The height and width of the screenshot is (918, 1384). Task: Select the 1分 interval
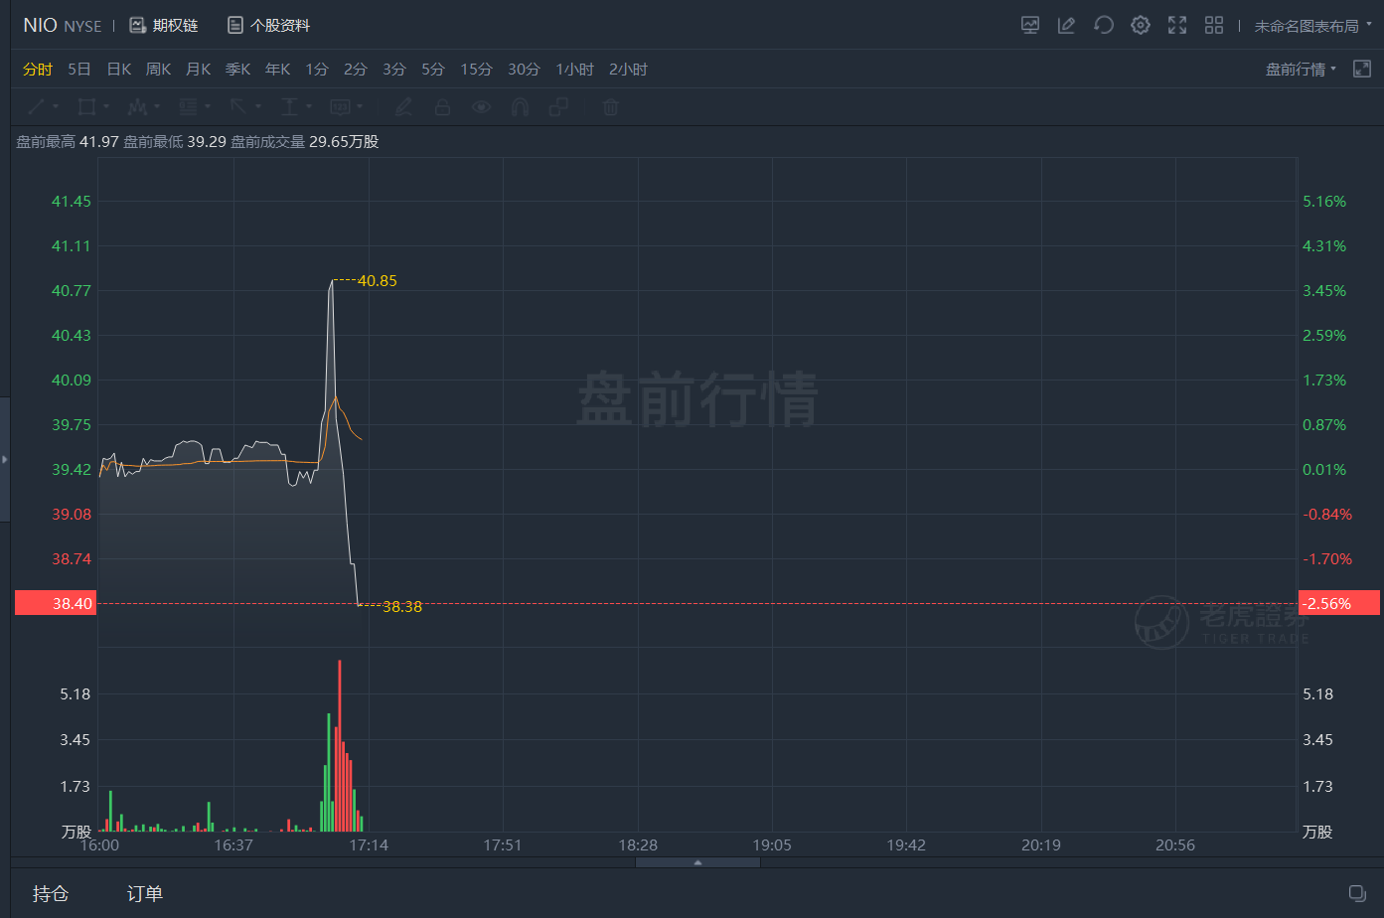pos(317,70)
